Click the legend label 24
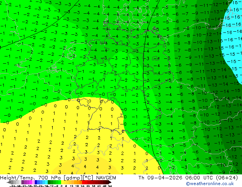This screenshot has height=187, width=242. (82, 186)
